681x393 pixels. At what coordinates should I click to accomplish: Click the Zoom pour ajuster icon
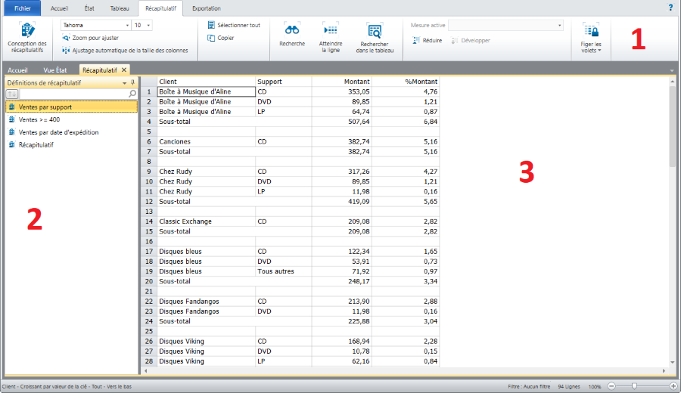click(67, 38)
